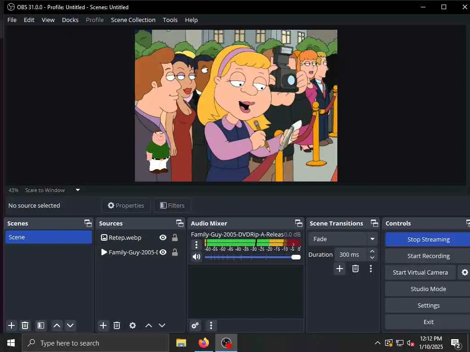470x352 pixels.
Task: Open File Explorer from taskbar
Action: coord(181,343)
